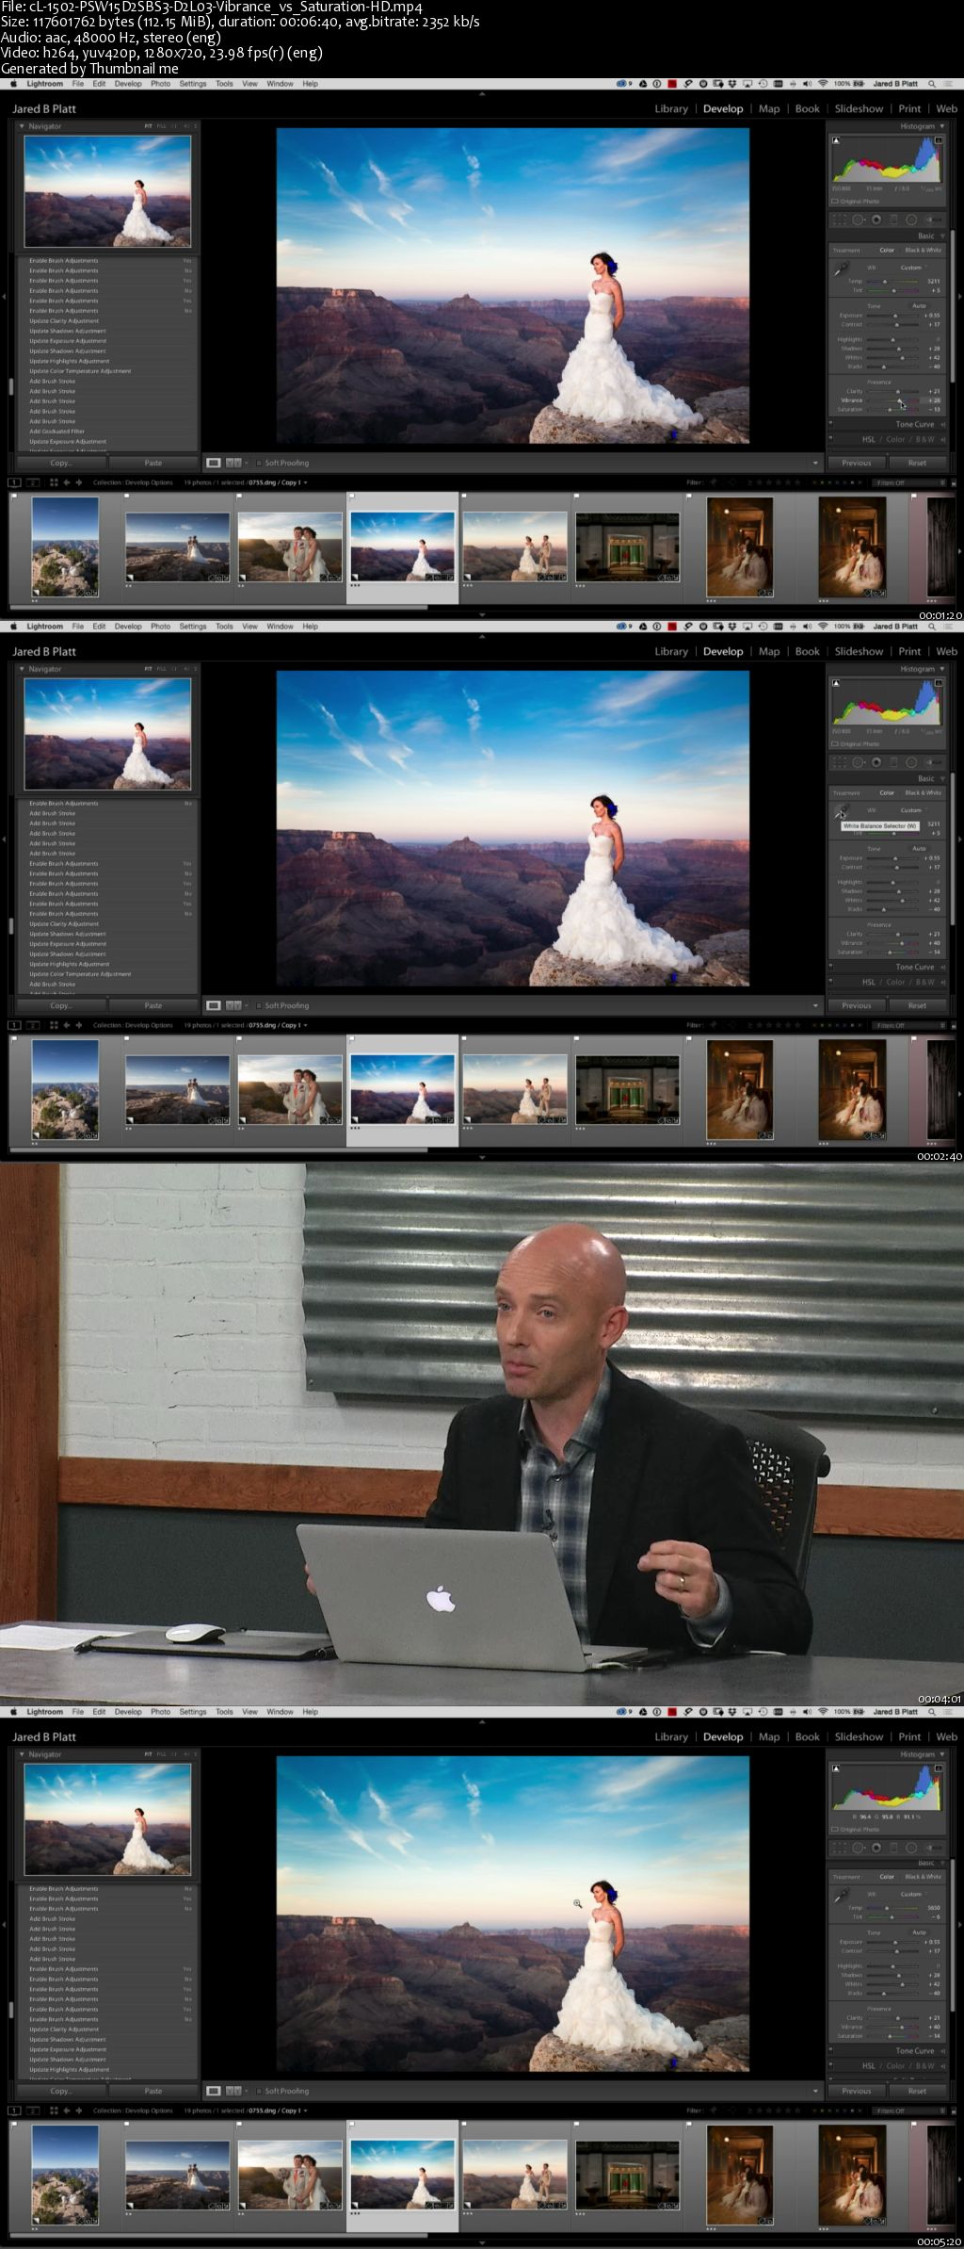Select Radial Filter tool in 00:01:20 frame
Image resolution: width=964 pixels, height=2249 pixels.
point(911,220)
